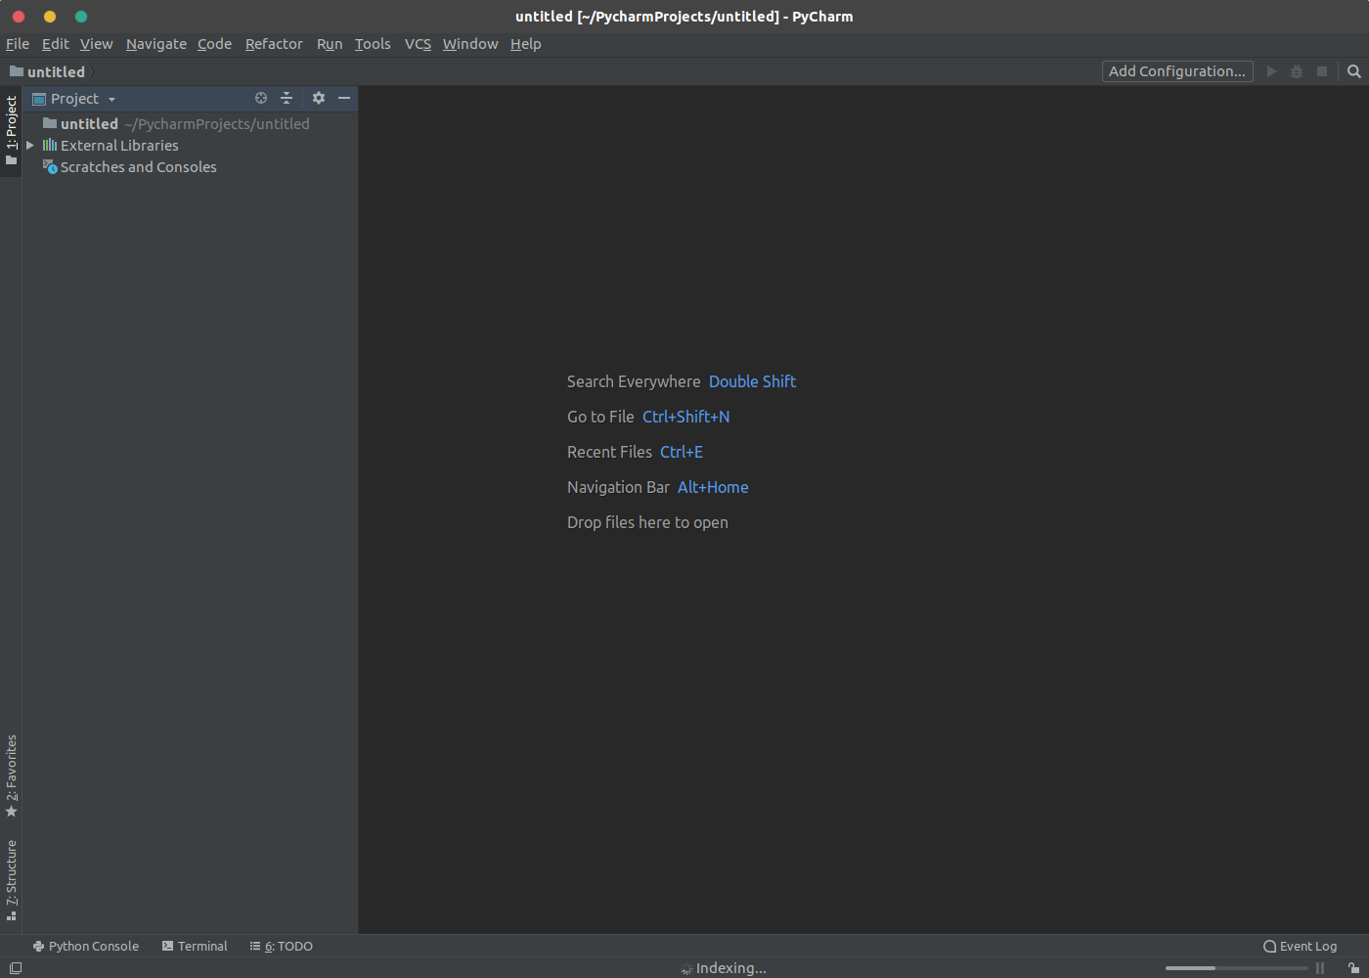The image size is (1369, 978).
Task: Click the Scratches and Consoles icon
Action: pyautogui.click(x=50, y=167)
